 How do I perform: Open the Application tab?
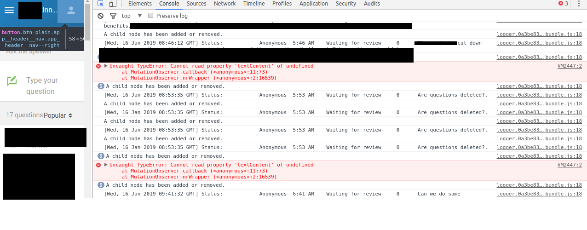tap(314, 4)
